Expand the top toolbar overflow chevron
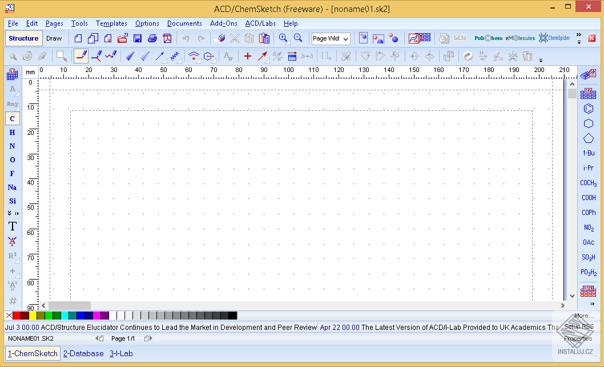This screenshot has width=604, height=367. [x=578, y=35]
